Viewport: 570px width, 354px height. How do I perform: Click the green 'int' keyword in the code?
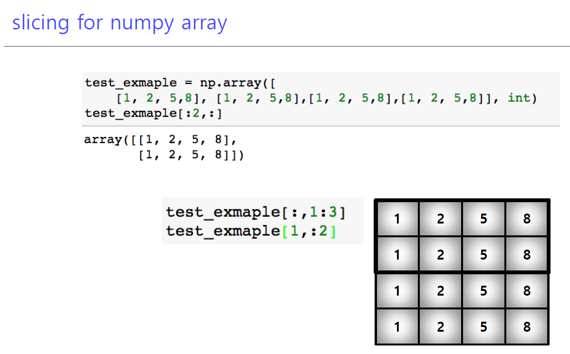pos(519,98)
